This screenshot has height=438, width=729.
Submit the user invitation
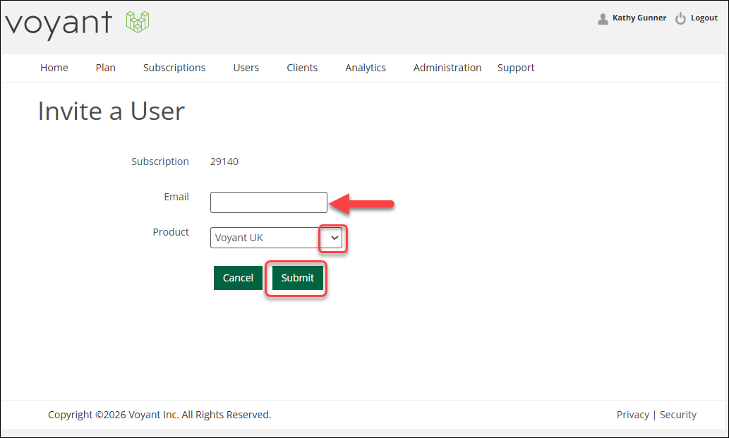pyautogui.click(x=298, y=278)
